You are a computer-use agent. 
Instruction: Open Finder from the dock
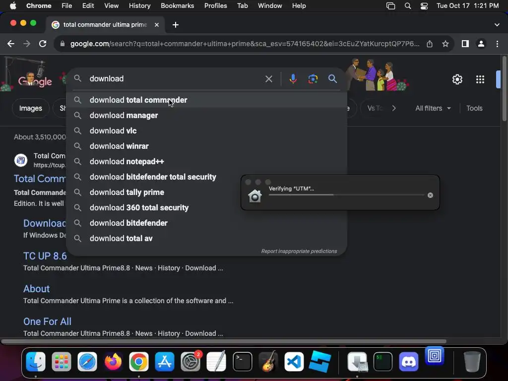36,362
